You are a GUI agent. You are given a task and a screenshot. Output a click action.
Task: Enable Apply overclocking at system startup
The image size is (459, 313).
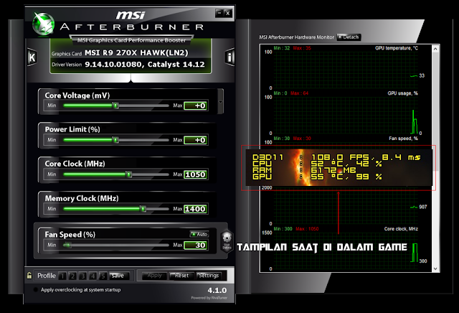pyautogui.click(x=35, y=289)
